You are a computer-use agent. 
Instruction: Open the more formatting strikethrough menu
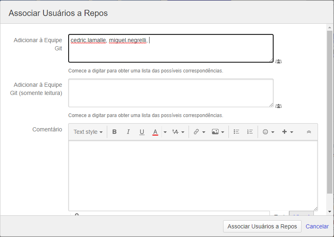(x=178, y=132)
